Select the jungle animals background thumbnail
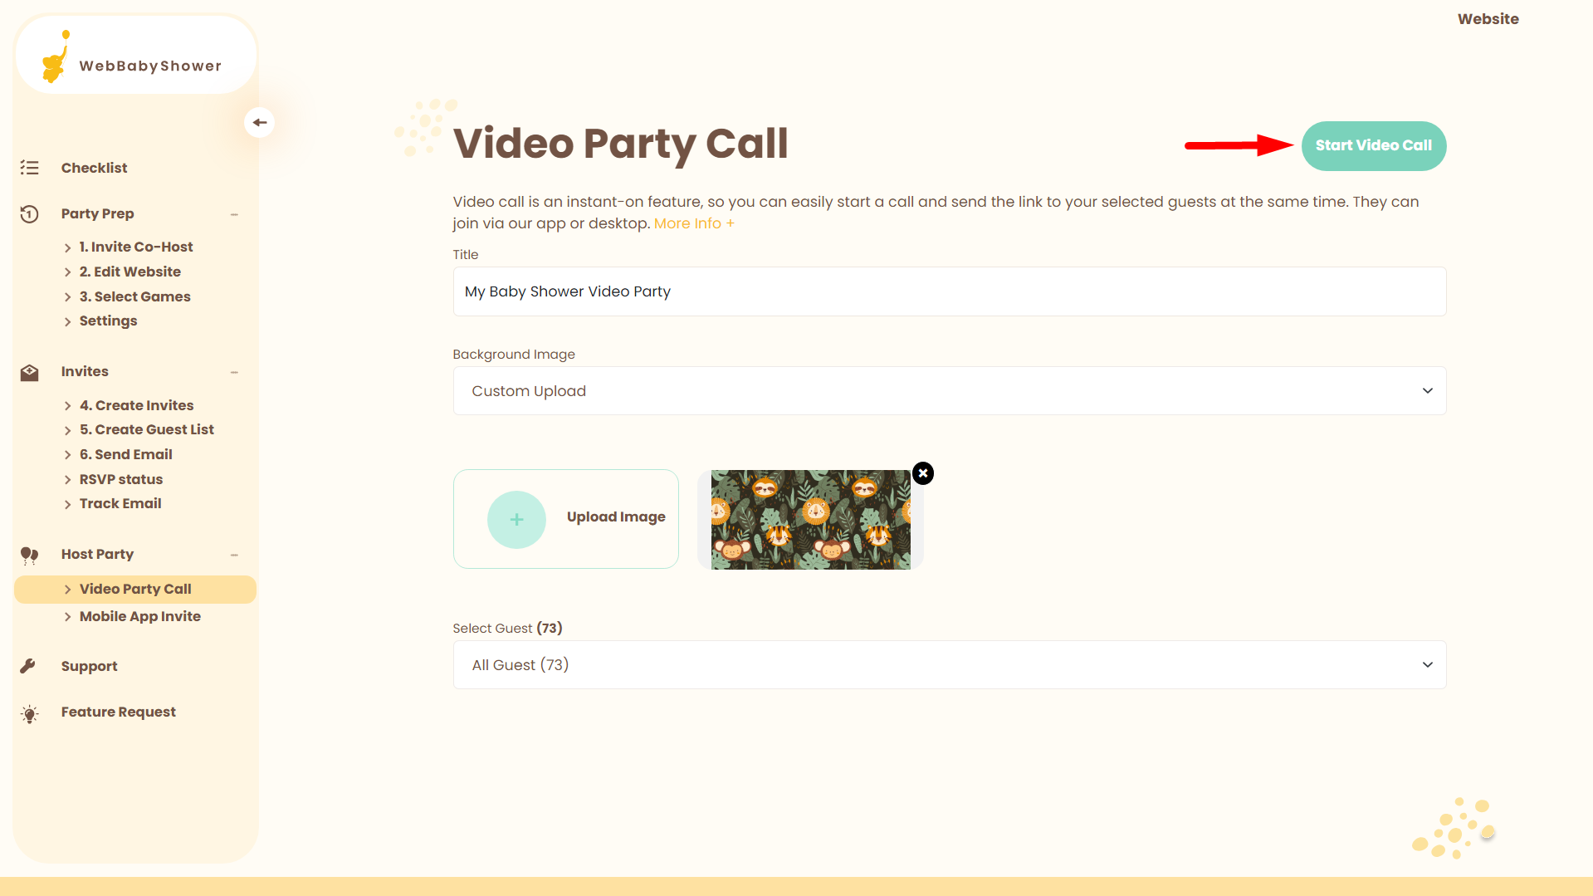Viewport: 1593px width, 896px height. (x=810, y=520)
